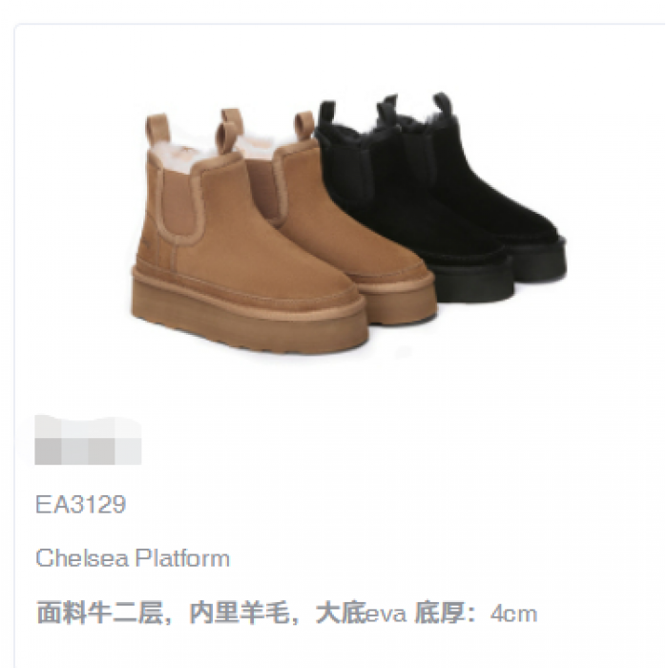Open the Chelsea Platform product title
The width and height of the screenshot is (668, 668).
tap(133, 557)
